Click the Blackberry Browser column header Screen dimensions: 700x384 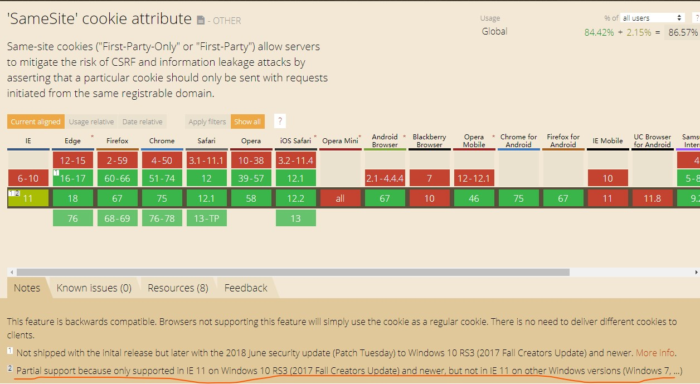[x=429, y=141]
